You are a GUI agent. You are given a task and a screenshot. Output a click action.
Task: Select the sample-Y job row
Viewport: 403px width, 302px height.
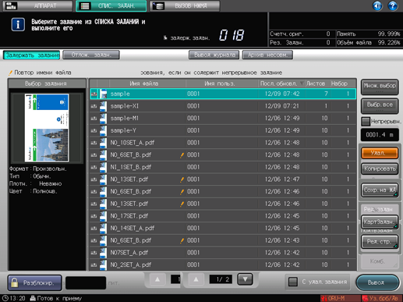pos(223,130)
